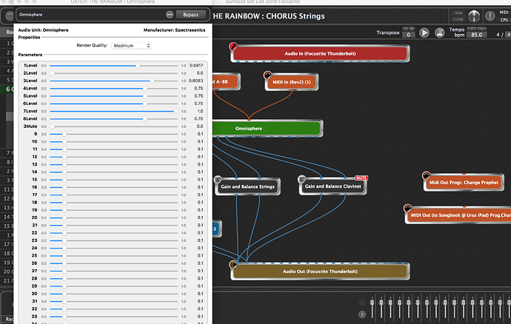Click the Audio Unit: Omnisphere label

44,30
